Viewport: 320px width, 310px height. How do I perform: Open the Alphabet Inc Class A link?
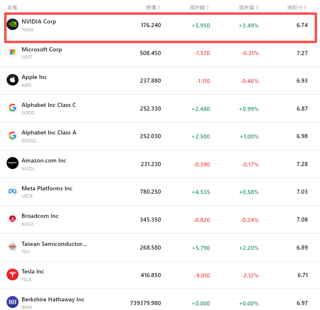pyautogui.click(x=49, y=132)
